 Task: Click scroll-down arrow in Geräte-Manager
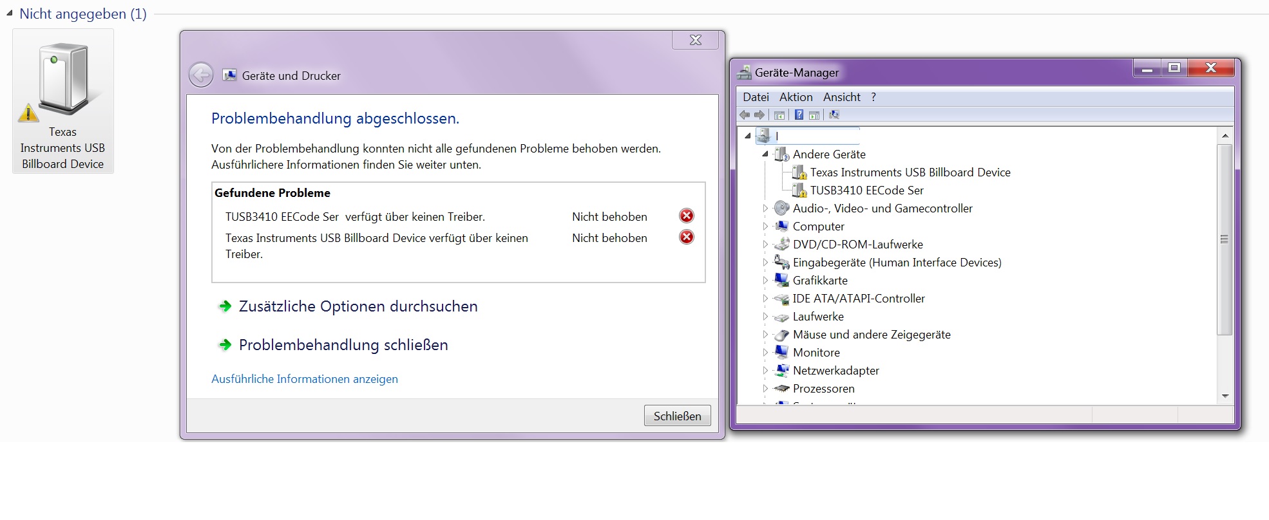tap(1225, 396)
